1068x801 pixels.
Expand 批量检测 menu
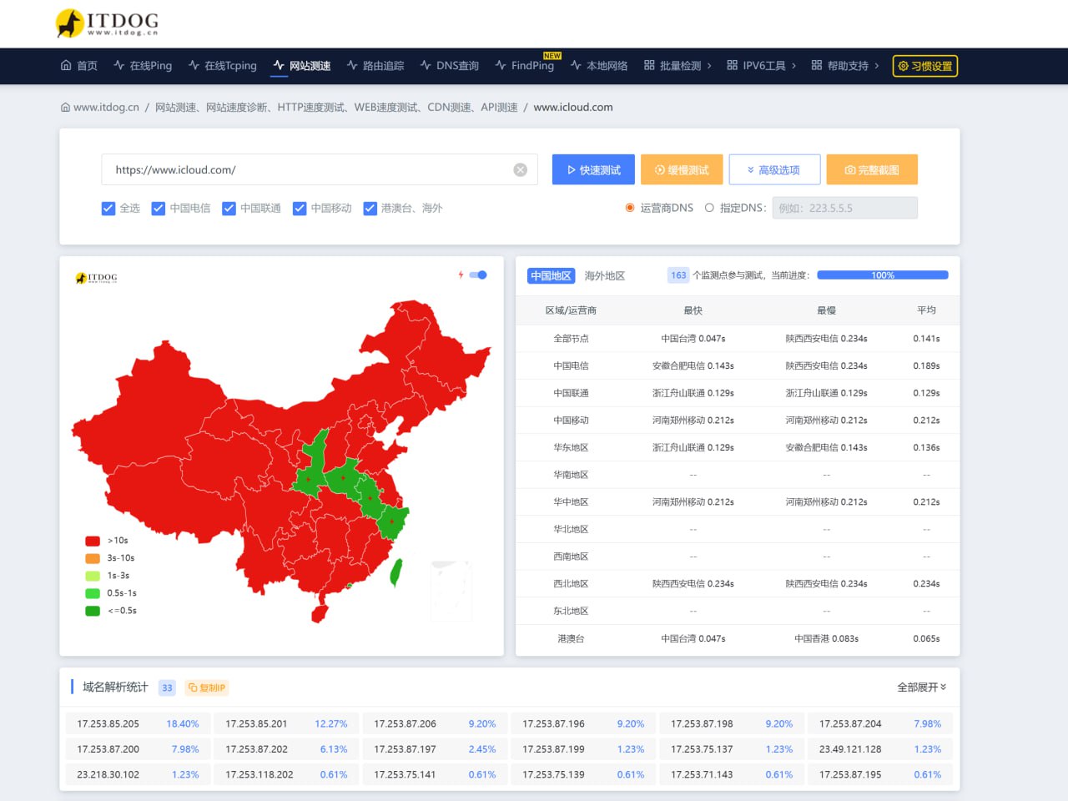click(x=678, y=65)
